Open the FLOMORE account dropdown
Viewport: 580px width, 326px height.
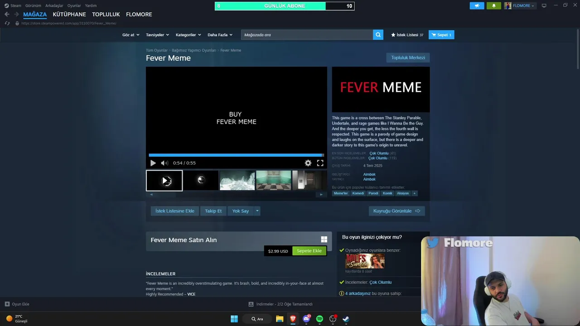point(520,5)
